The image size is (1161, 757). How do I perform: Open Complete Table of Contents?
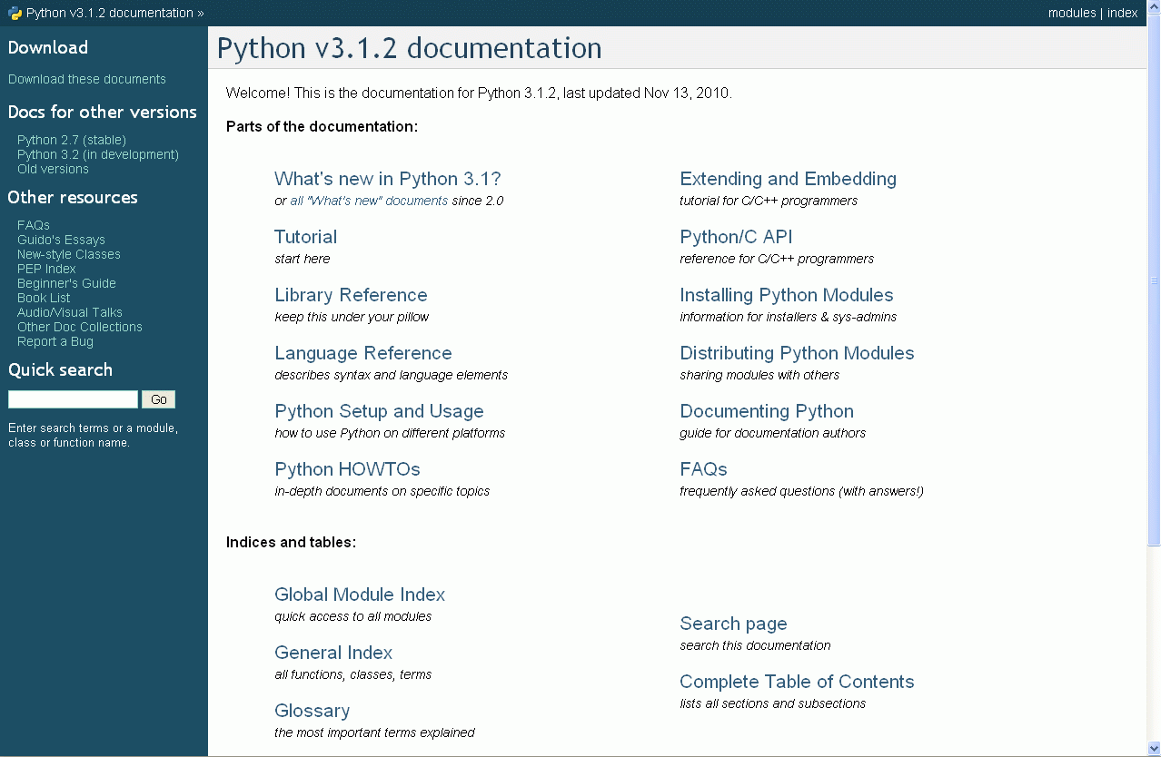(x=797, y=682)
